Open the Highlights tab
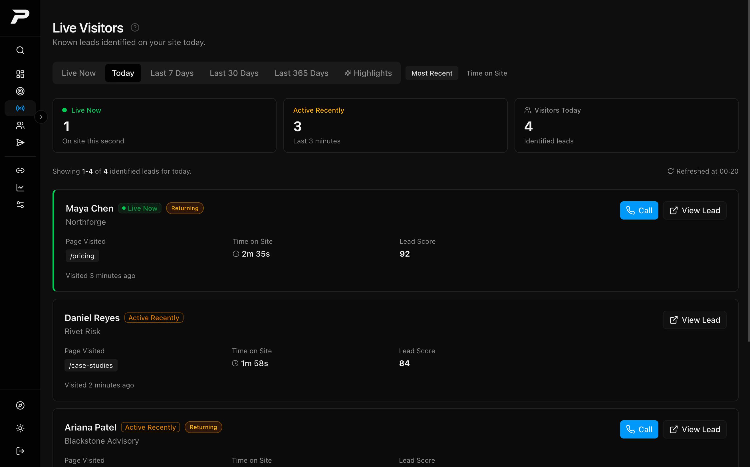750x467 pixels. coord(368,73)
